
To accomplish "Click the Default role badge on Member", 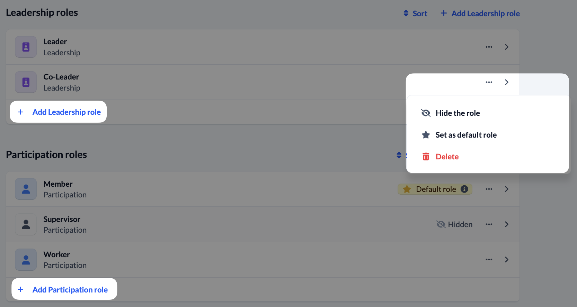I will [x=435, y=189].
